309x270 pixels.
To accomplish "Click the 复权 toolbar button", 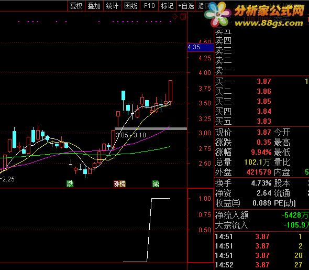I will [76, 6].
